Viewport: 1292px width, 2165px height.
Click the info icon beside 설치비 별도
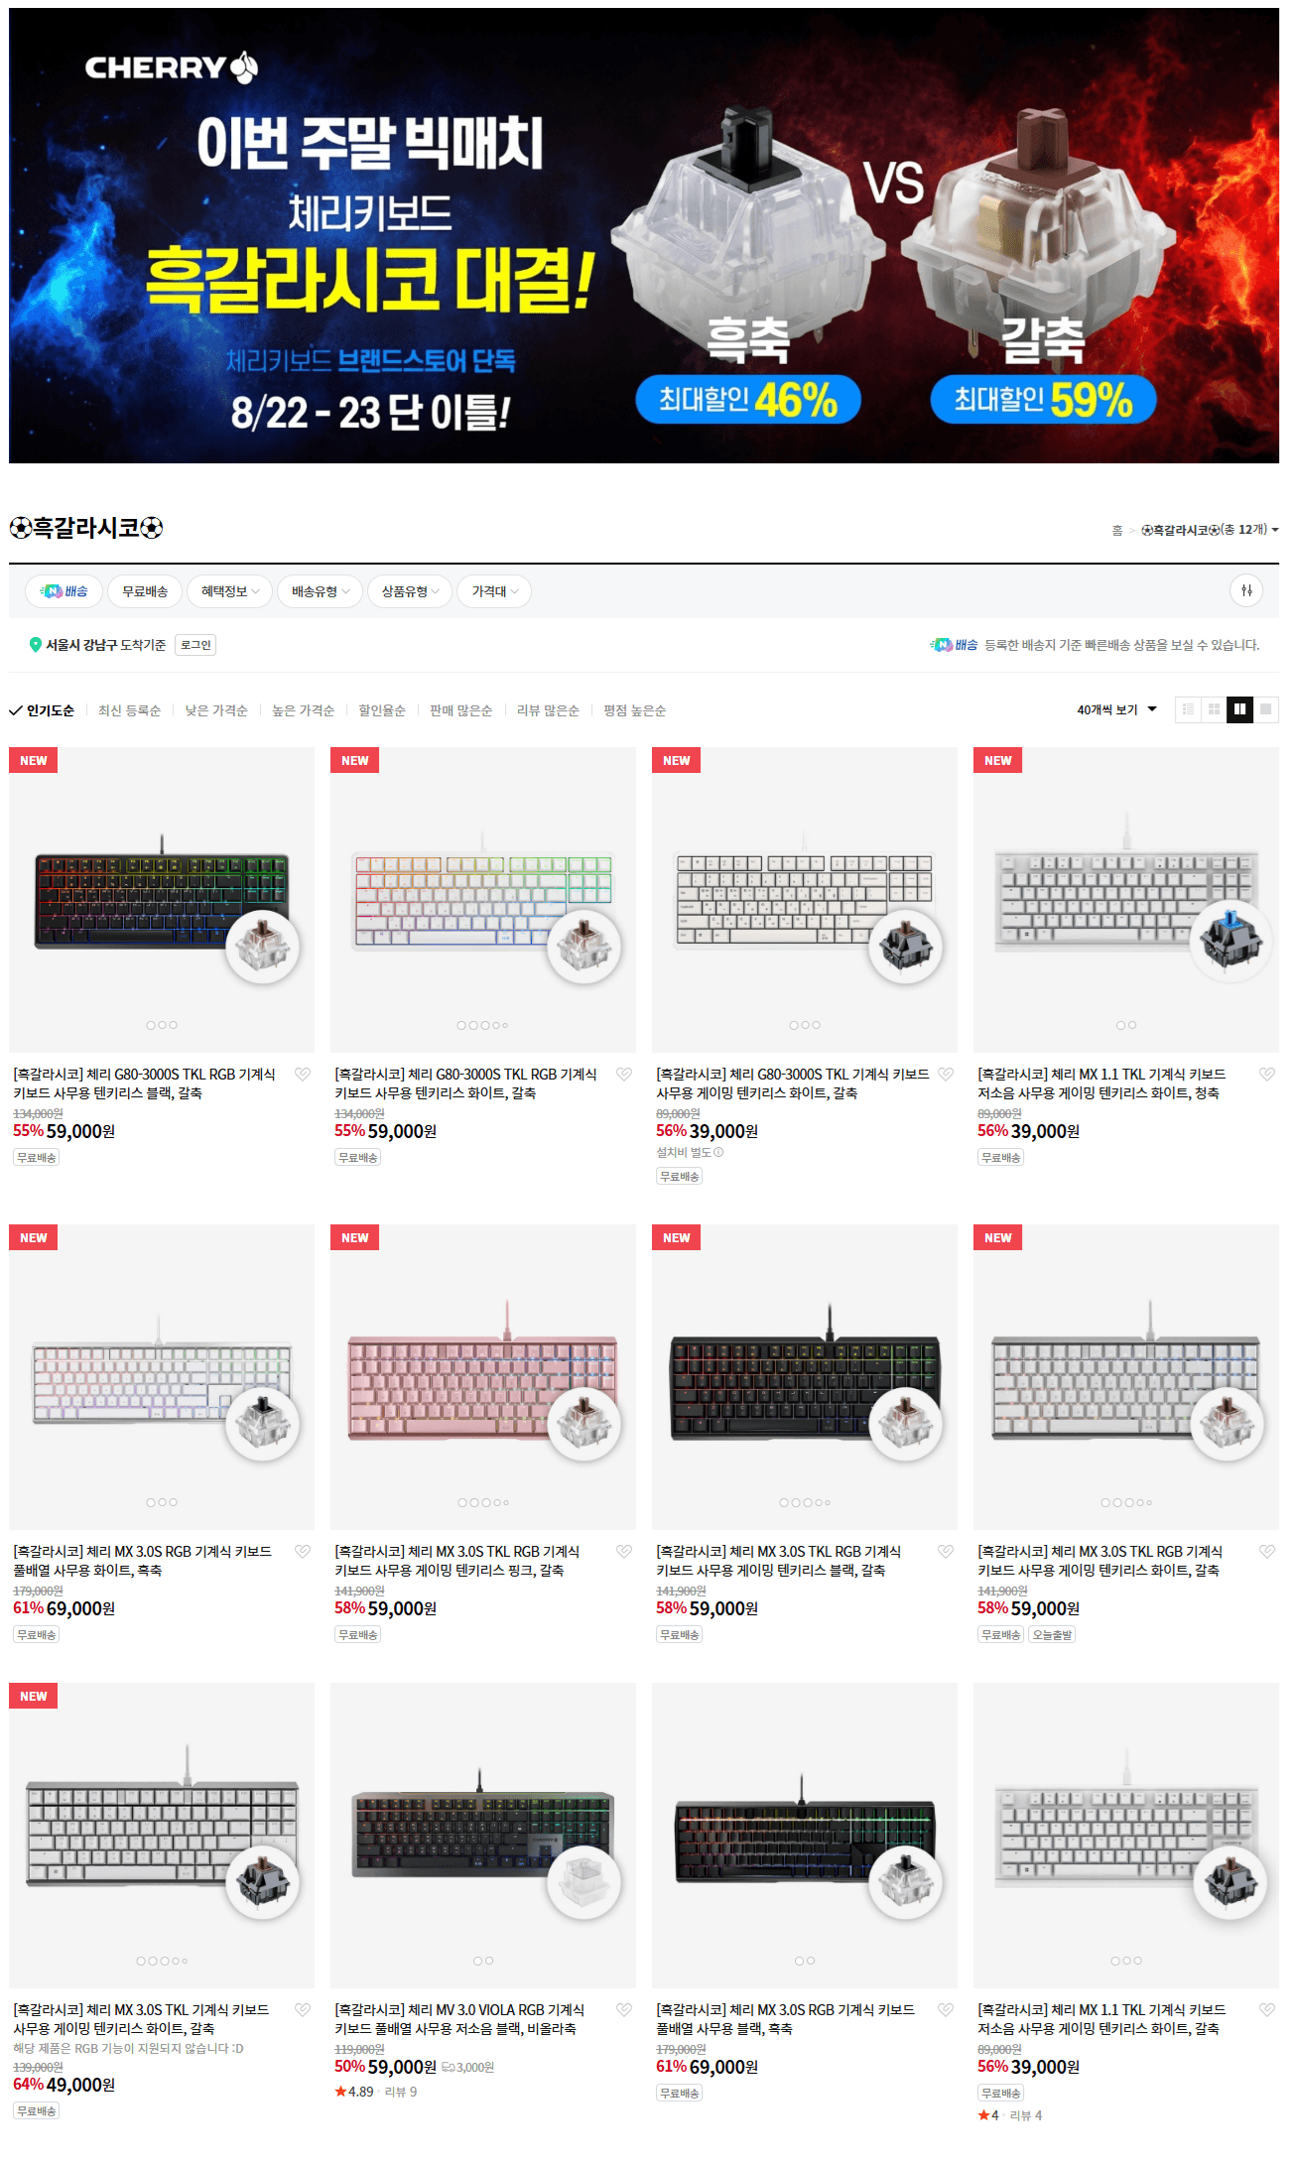coord(718,1153)
